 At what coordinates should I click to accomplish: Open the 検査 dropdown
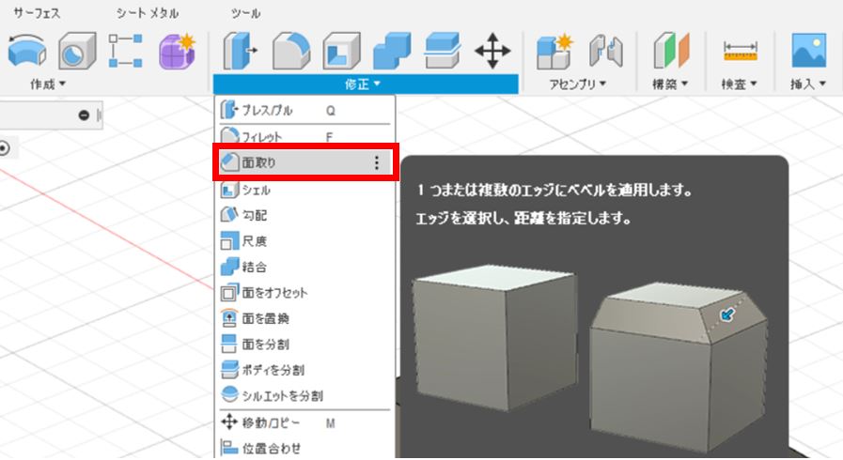(x=739, y=84)
